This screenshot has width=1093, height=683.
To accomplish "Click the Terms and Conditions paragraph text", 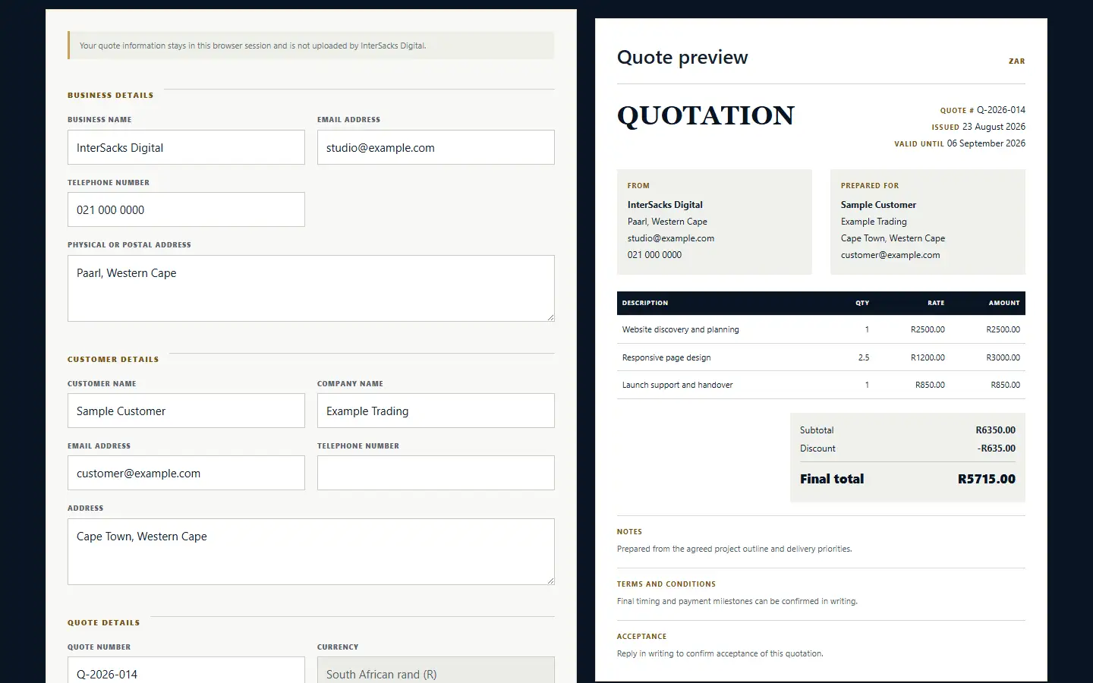I will click(x=737, y=601).
